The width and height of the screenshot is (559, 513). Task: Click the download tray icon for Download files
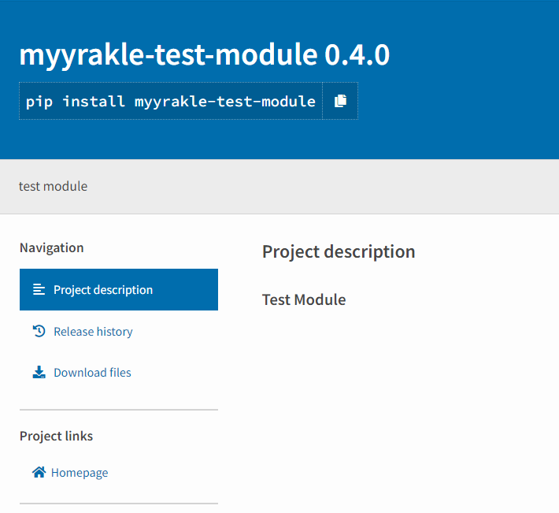39,372
